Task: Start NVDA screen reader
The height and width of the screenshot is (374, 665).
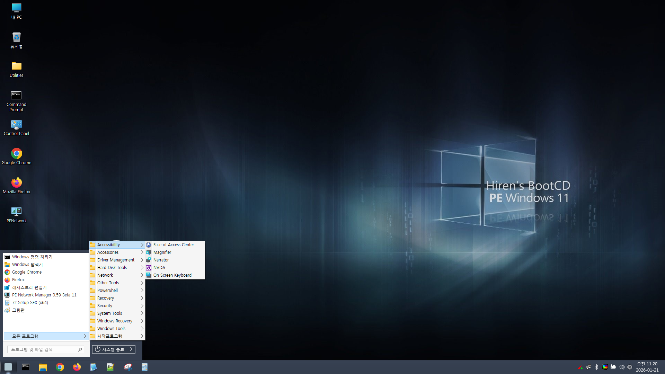Action: [159, 268]
